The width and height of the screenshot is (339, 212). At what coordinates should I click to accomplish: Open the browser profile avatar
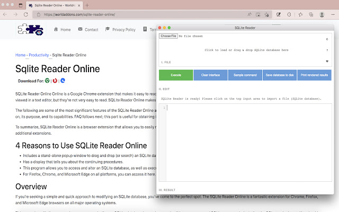click(x=322, y=14)
